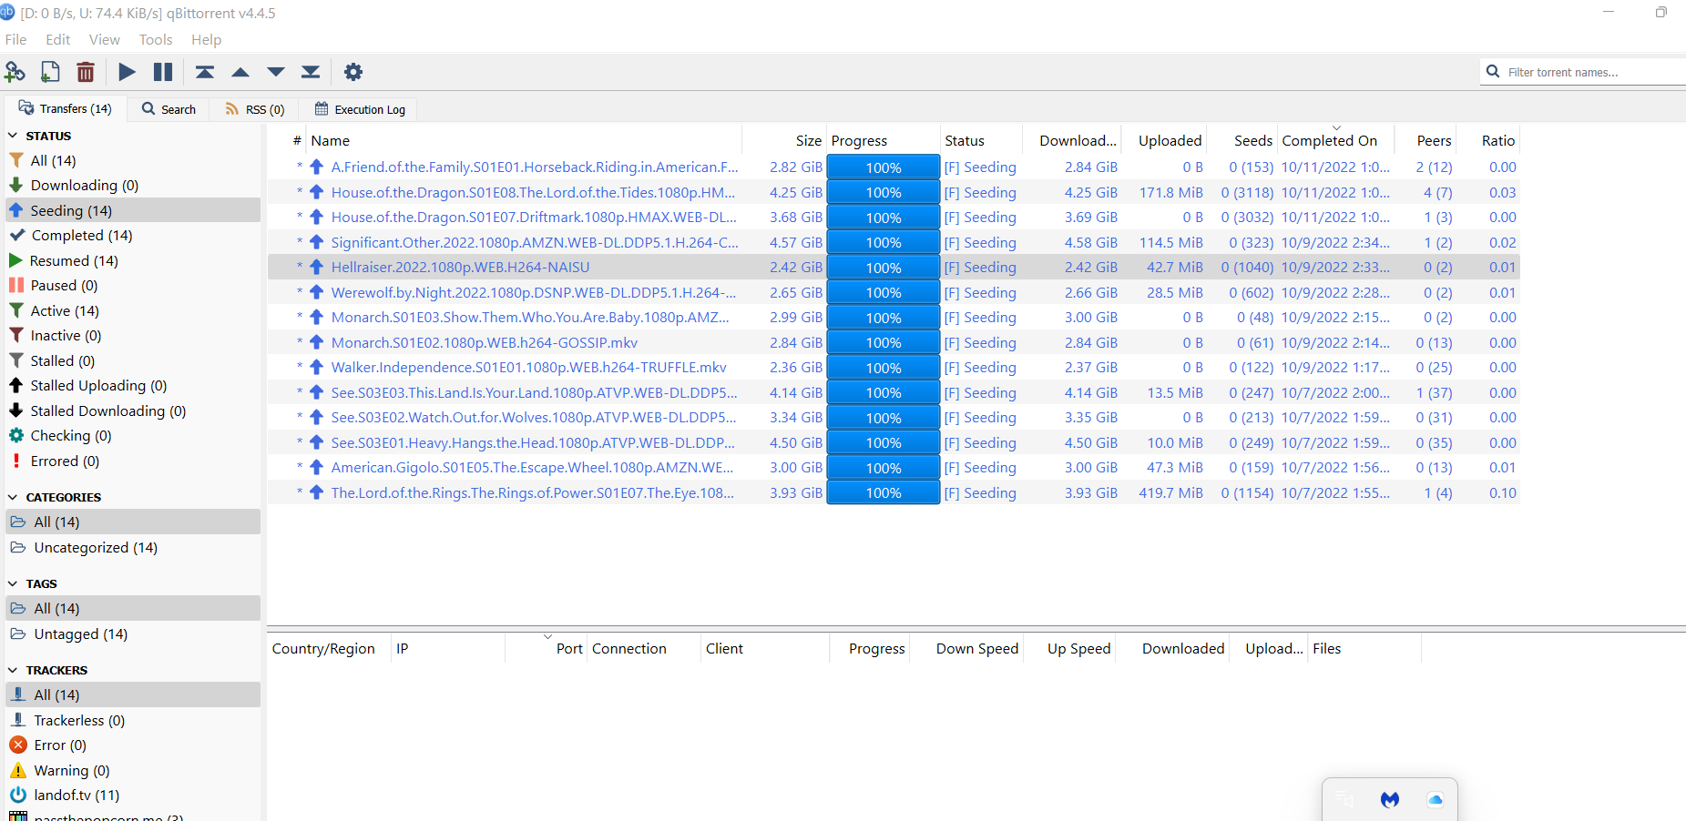This screenshot has height=821, width=1686.
Task: Sort by Name column header
Action: coord(524,140)
